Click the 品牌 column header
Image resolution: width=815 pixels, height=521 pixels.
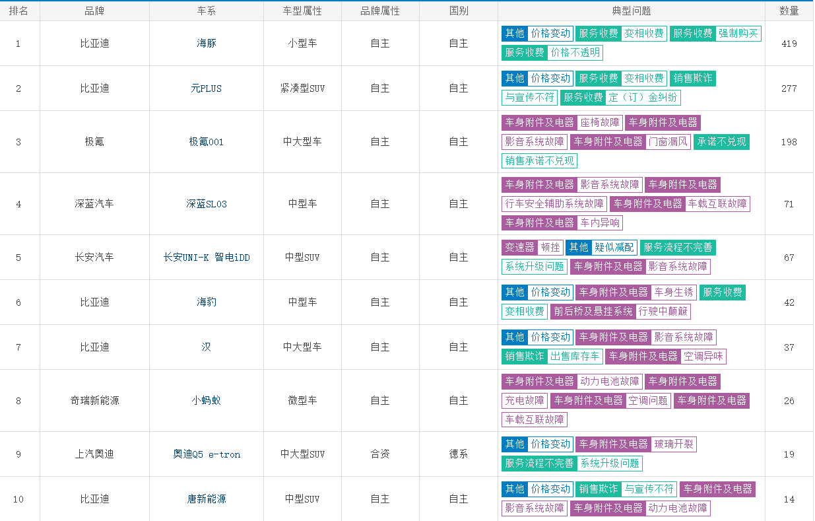pos(94,11)
